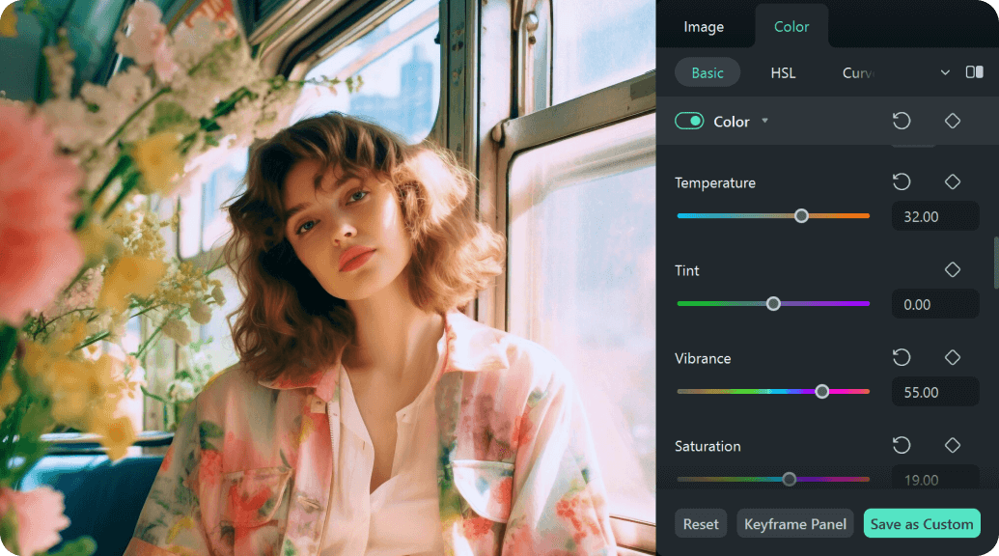Image resolution: width=999 pixels, height=556 pixels.
Task: Open the Keyframe Panel
Action: (x=795, y=523)
